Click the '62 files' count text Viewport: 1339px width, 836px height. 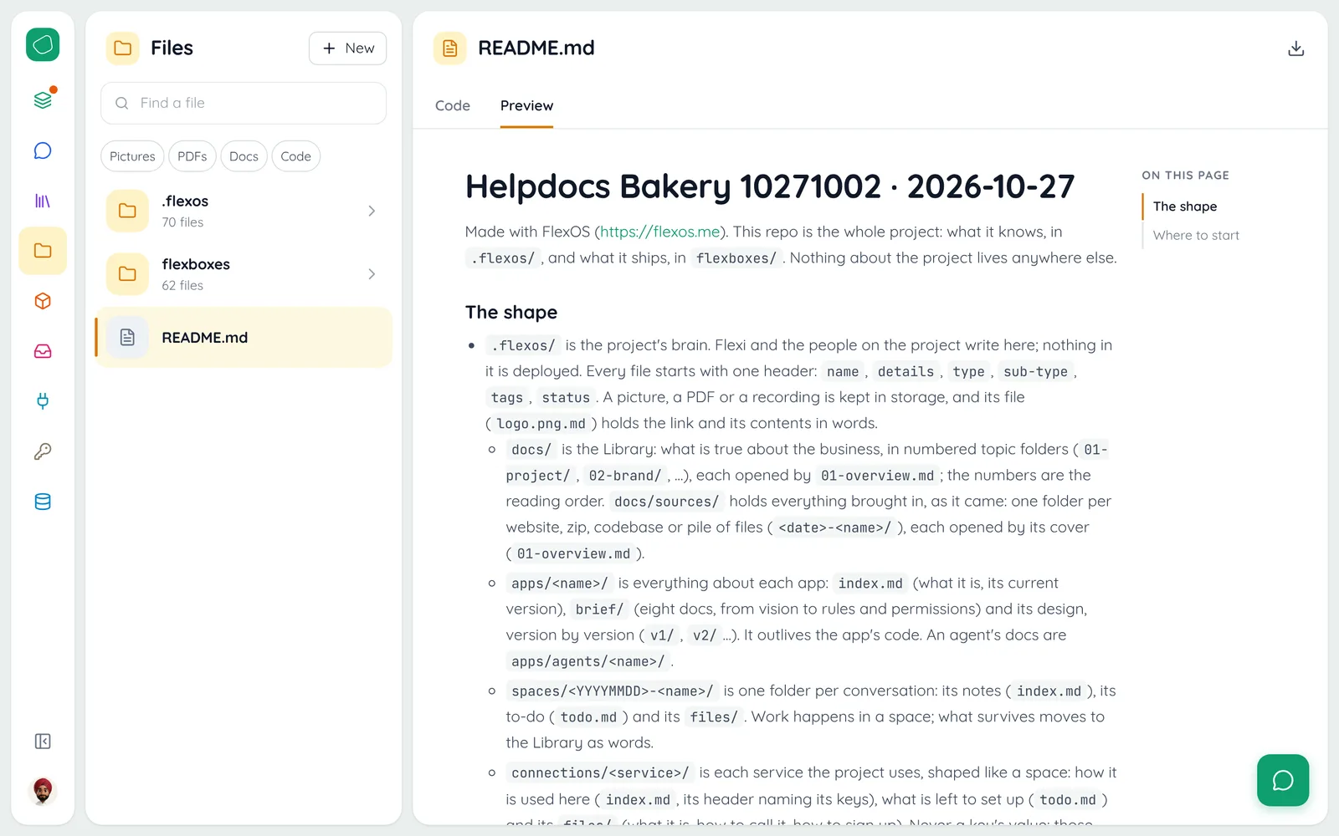point(182,286)
